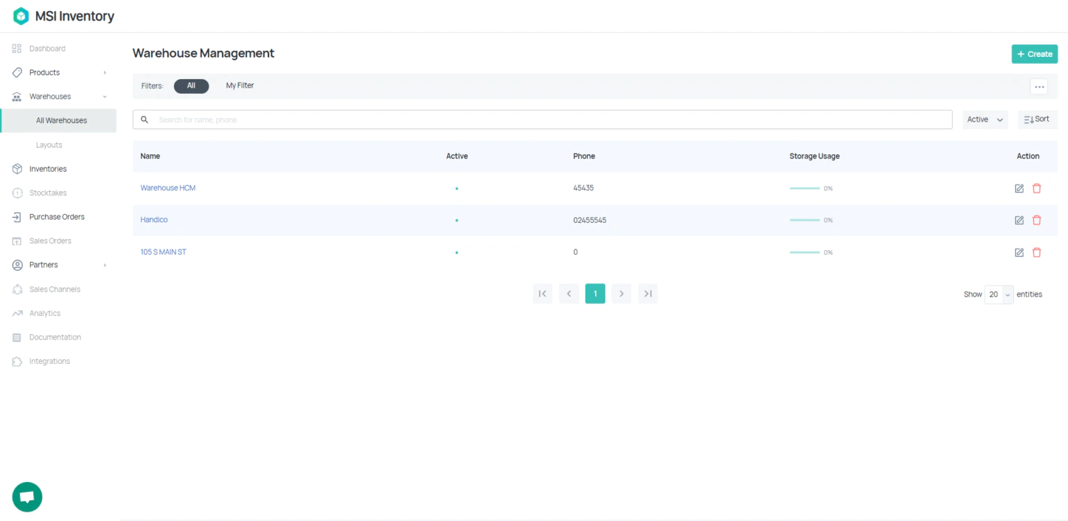Click the Sales Channels icon
This screenshot has width=1068, height=521.
click(x=17, y=289)
